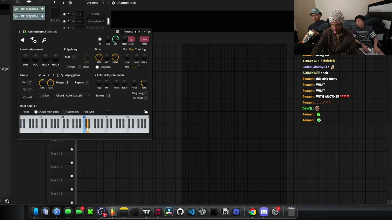This screenshot has height=220, width=392.
Task: Go to the next preset
Action: click(139, 32)
